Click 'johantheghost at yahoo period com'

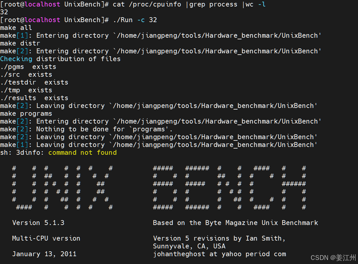[x=219, y=254]
